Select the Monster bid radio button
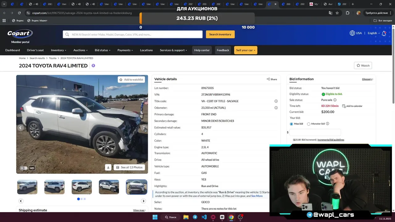This screenshot has width=395, height=222. (x=309, y=124)
